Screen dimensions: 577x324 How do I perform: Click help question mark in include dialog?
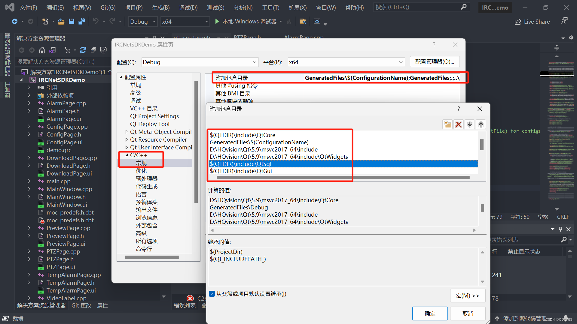tap(459, 109)
